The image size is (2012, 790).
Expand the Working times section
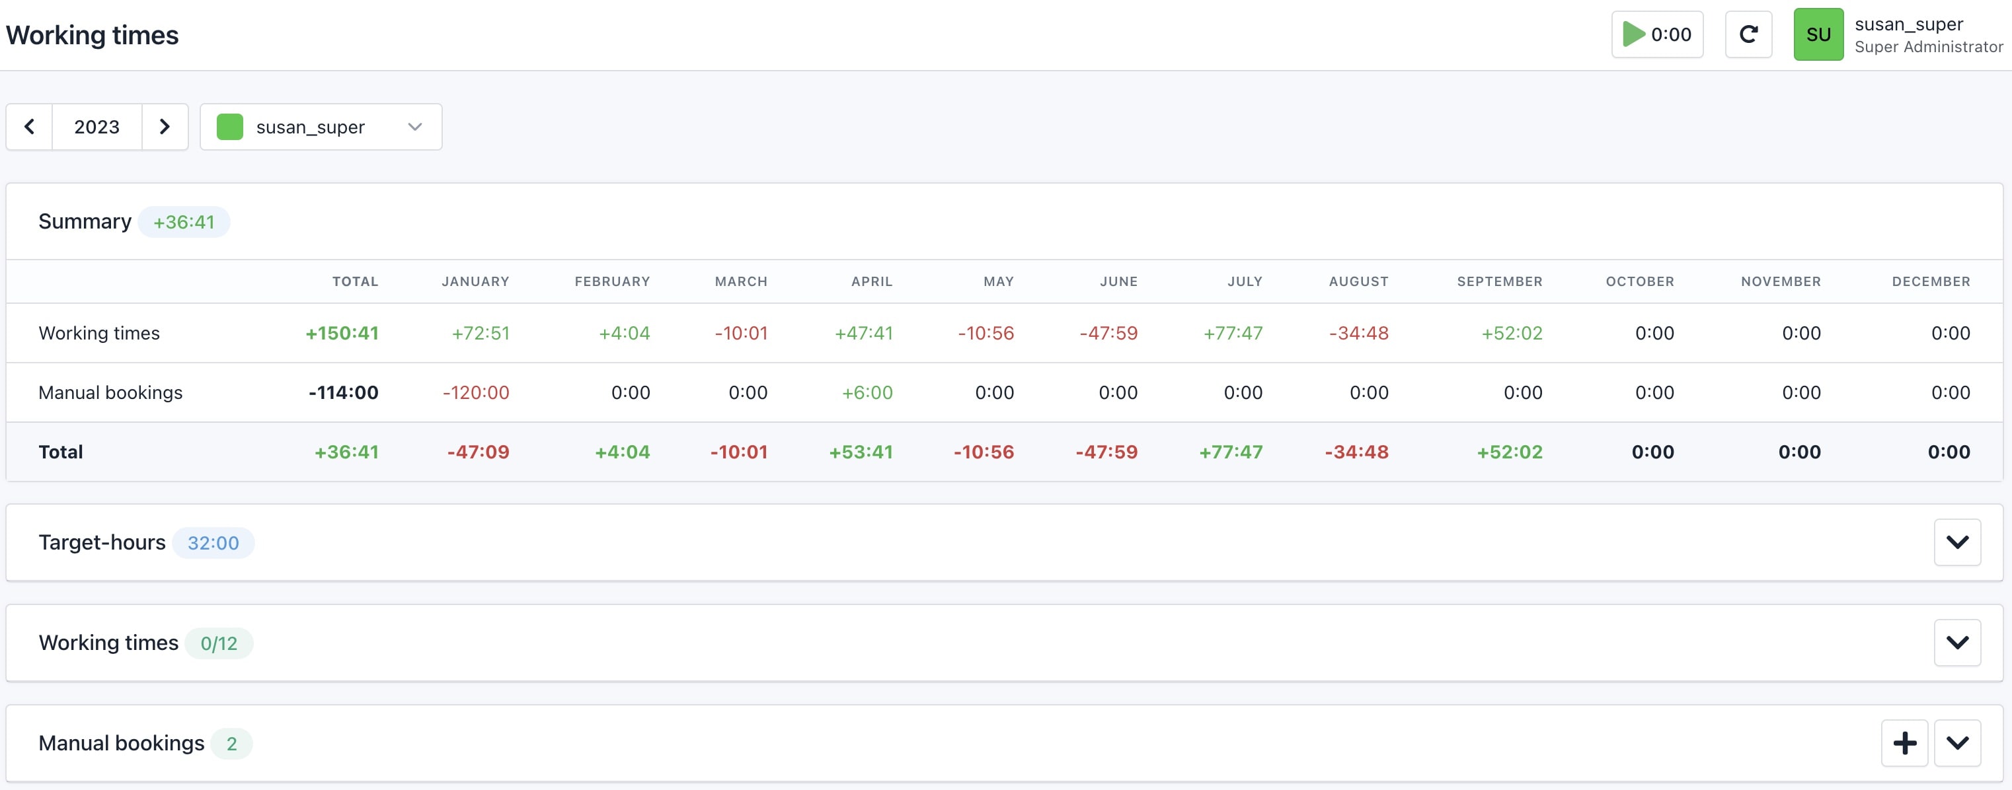coord(1956,643)
